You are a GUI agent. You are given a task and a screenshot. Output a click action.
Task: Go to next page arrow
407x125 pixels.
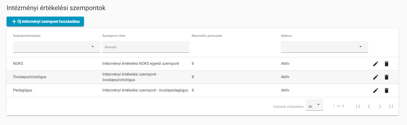(x=380, y=106)
